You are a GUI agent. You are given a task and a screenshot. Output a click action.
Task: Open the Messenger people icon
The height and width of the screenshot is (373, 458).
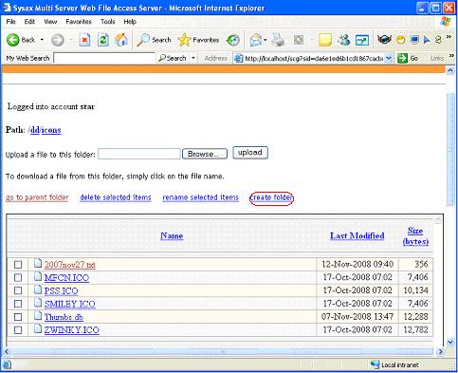pos(344,40)
